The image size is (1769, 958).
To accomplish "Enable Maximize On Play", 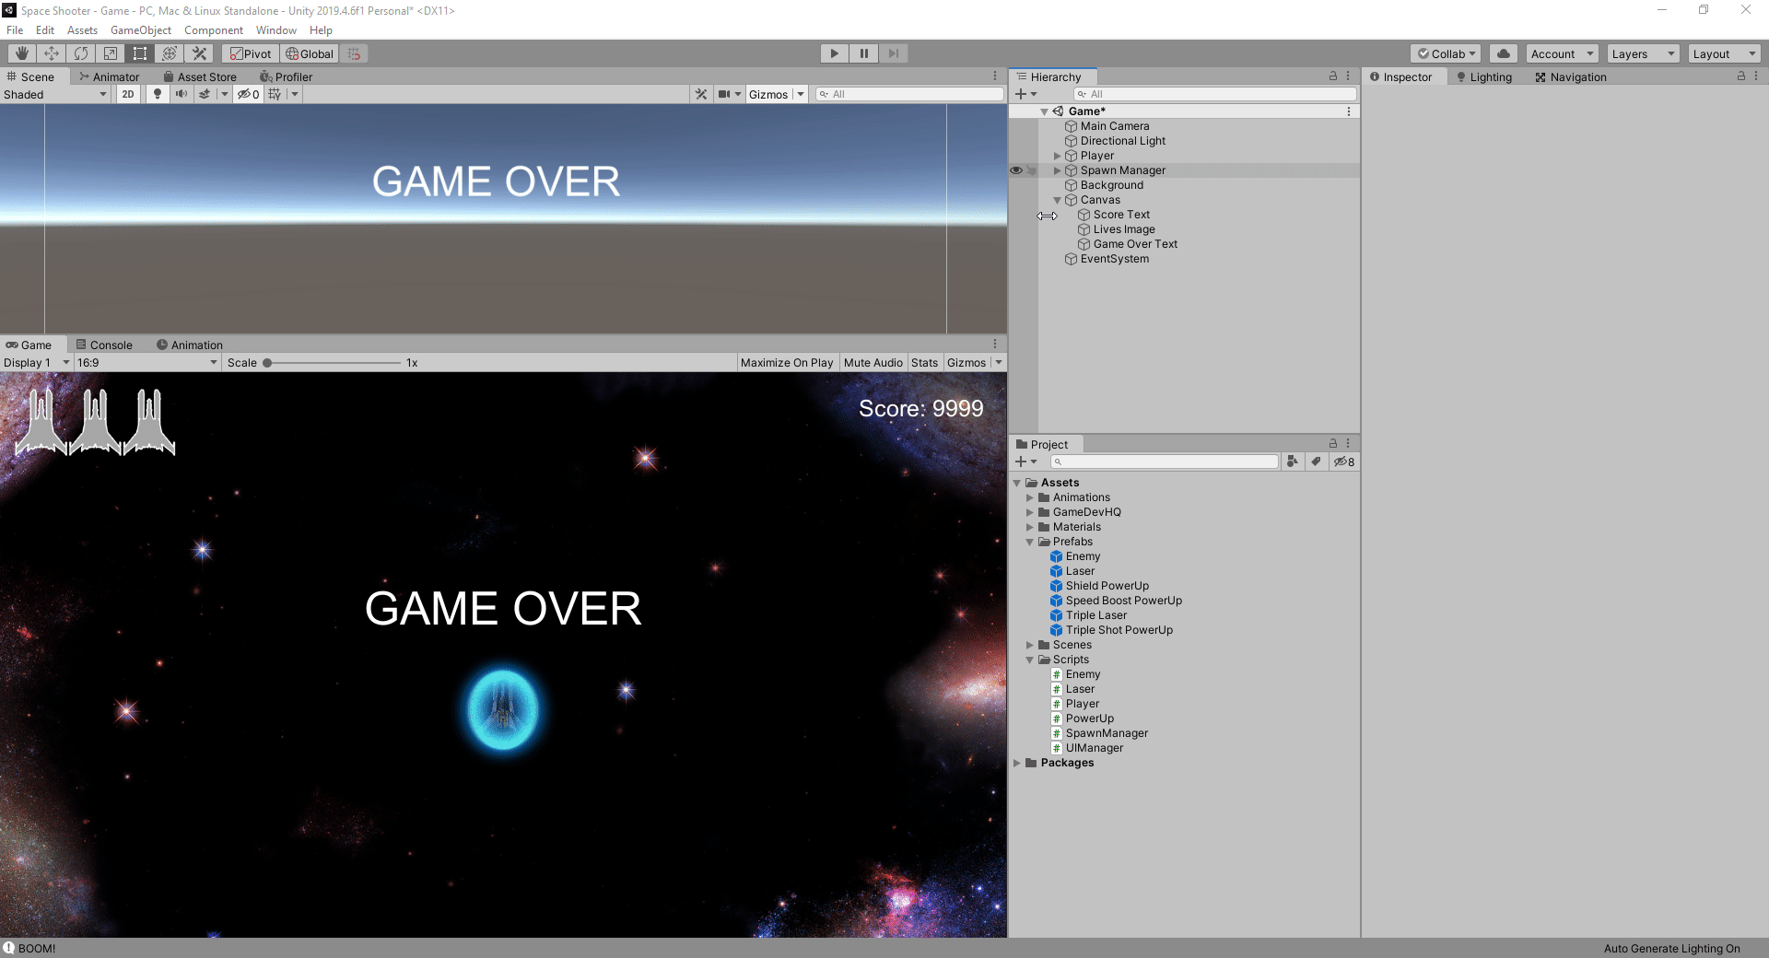I will tap(787, 363).
